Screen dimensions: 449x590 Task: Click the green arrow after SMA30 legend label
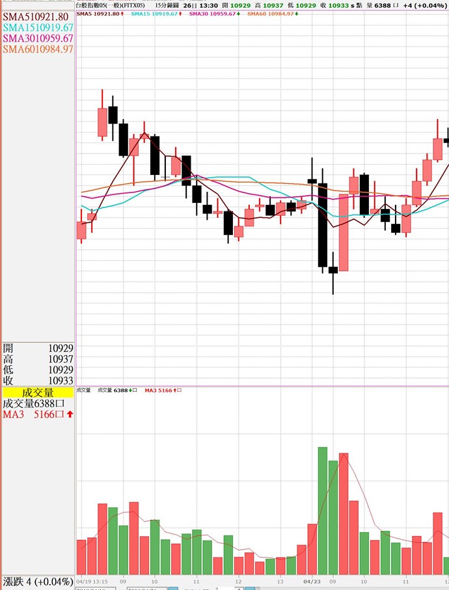coord(239,13)
